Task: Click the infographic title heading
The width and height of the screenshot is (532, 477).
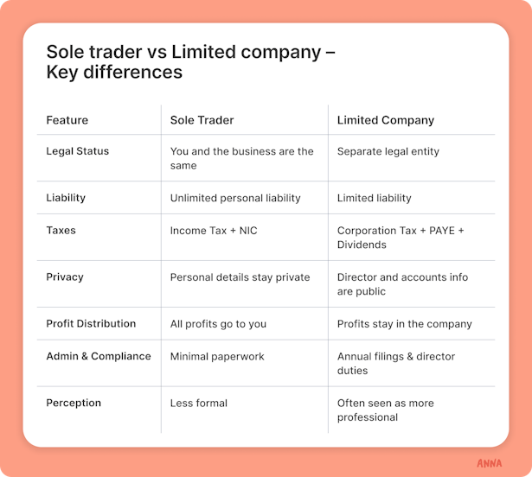Action: click(x=190, y=61)
